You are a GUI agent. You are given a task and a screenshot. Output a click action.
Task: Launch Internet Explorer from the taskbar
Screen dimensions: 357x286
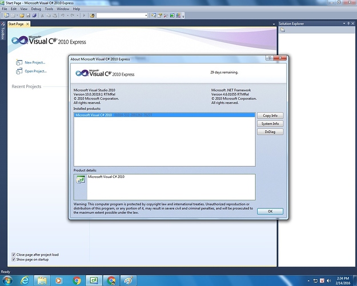coord(25,280)
